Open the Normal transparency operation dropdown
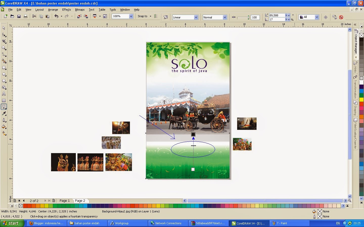Viewport: 364px width, 227px height. [x=225, y=17]
